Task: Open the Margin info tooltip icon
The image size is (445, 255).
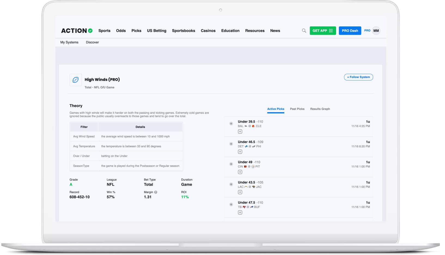Action: coord(155,192)
